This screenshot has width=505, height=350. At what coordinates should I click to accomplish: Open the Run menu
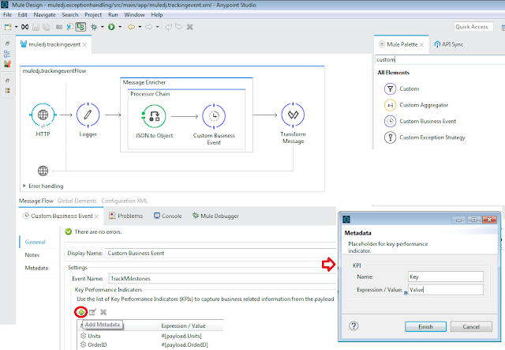coord(113,15)
